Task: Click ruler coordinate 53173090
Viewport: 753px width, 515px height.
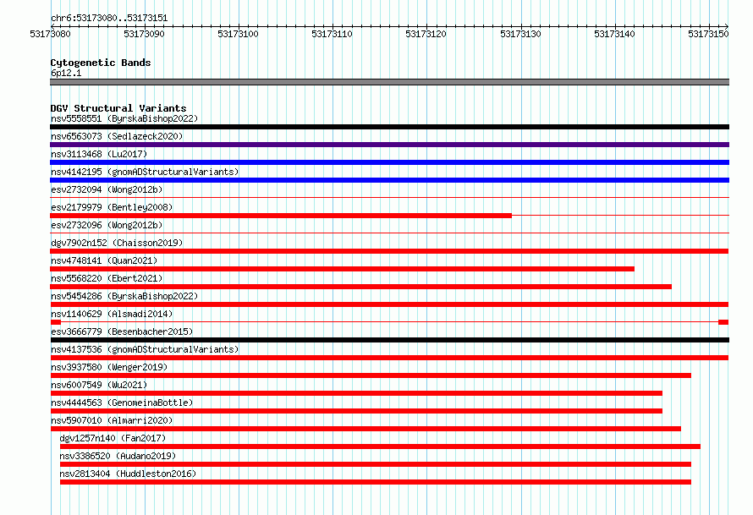Action: coord(144,34)
